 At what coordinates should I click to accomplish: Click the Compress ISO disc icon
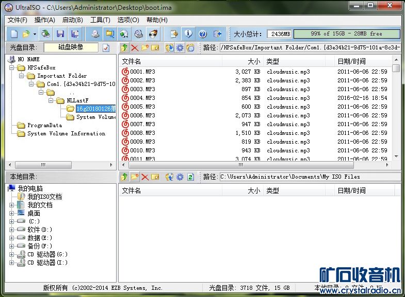coord(124,34)
